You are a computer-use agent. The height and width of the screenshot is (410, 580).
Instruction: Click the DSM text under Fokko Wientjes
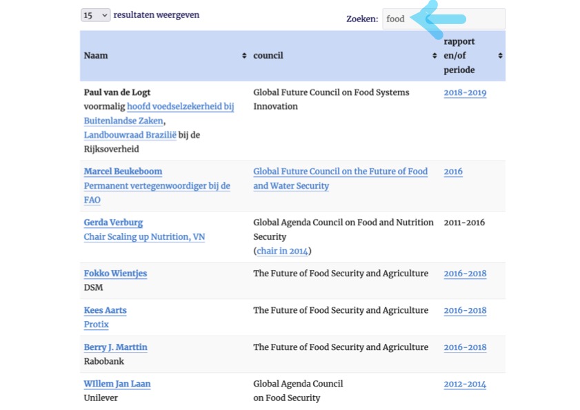tap(93, 287)
